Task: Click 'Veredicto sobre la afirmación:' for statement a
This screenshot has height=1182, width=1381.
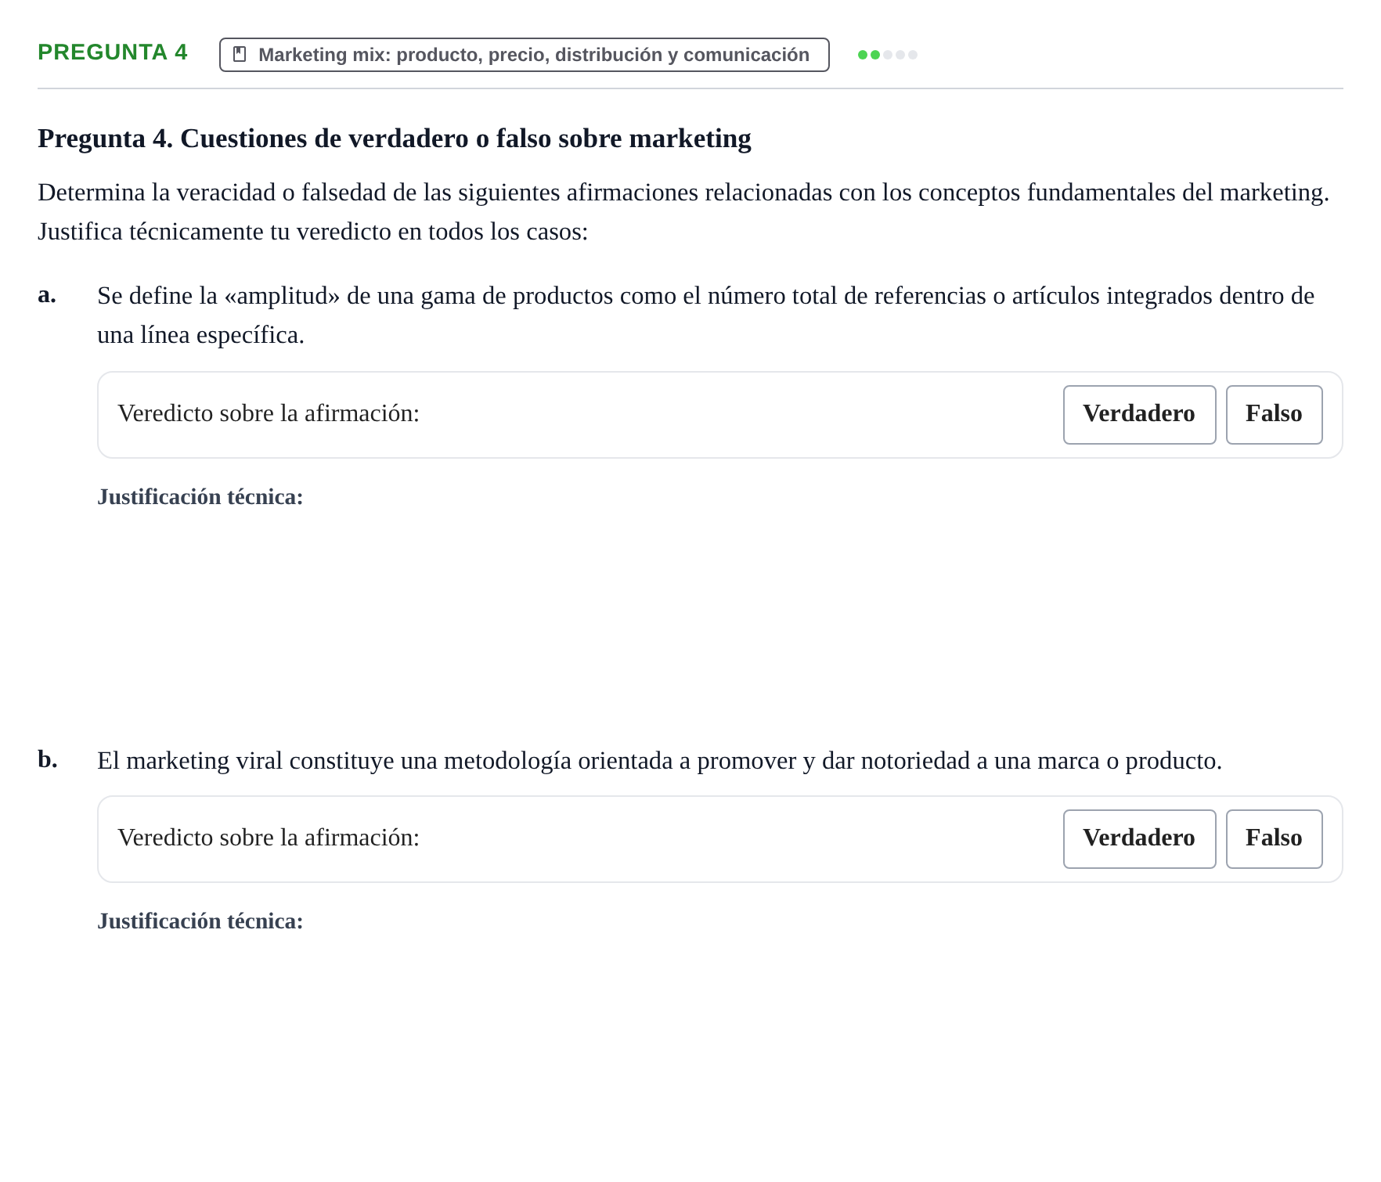Action: (x=269, y=413)
